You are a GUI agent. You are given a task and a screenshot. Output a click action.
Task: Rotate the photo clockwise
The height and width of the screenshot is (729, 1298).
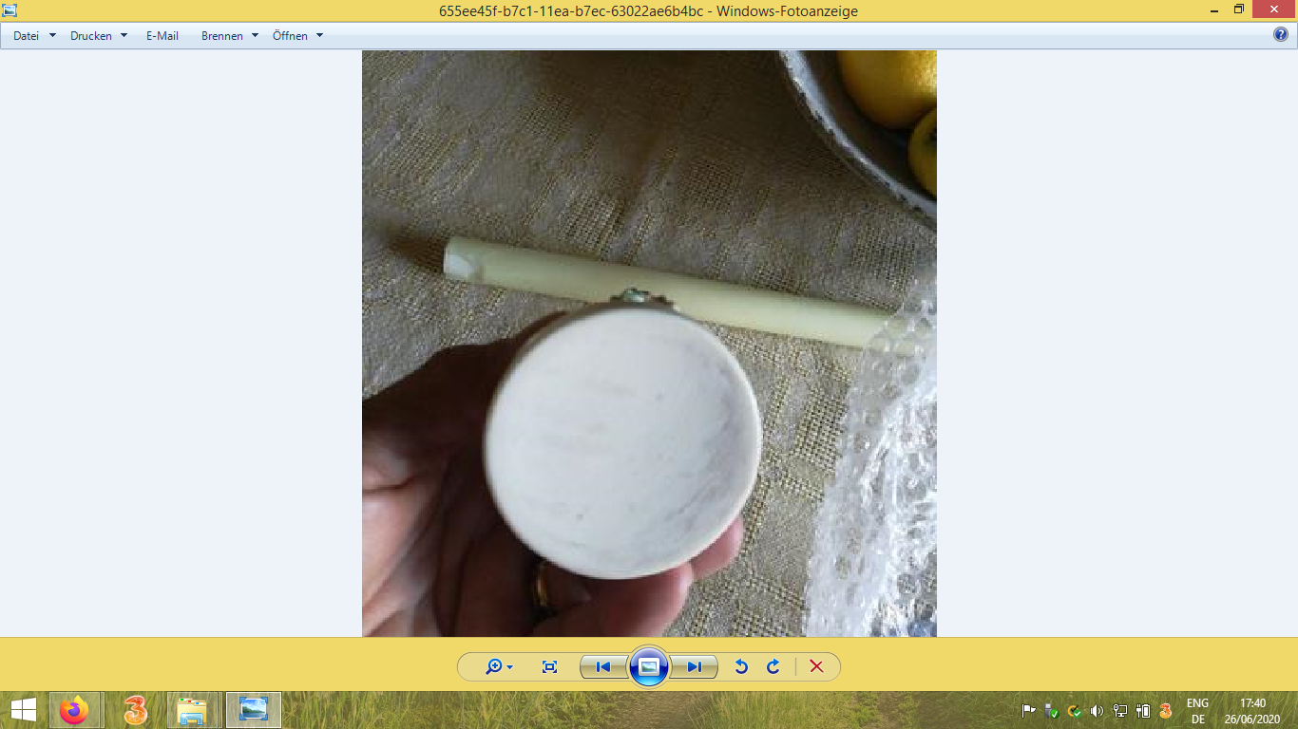click(x=773, y=666)
